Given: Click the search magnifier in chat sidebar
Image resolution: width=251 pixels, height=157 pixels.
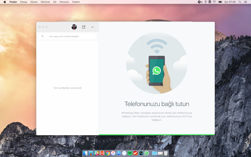Looking at the screenshot, I should (42, 36).
